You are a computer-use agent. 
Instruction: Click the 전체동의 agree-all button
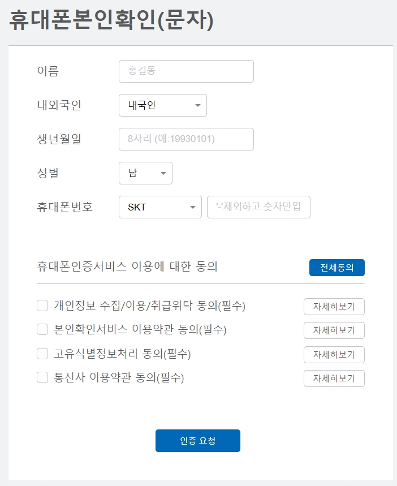tap(336, 268)
